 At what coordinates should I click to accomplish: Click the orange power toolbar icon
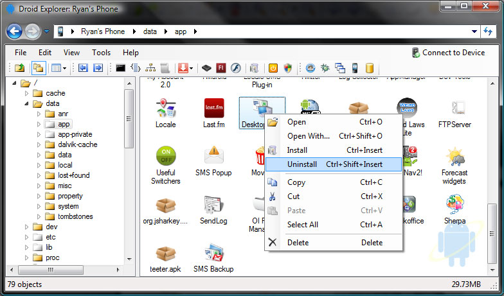click(x=273, y=68)
